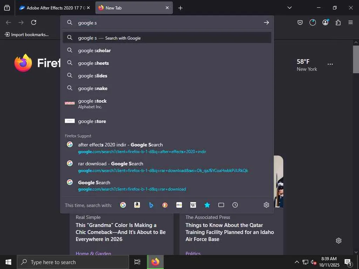Open the Extensions puzzle icon
The height and width of the screenshot is (269, 359).
[x=338, y=22]
